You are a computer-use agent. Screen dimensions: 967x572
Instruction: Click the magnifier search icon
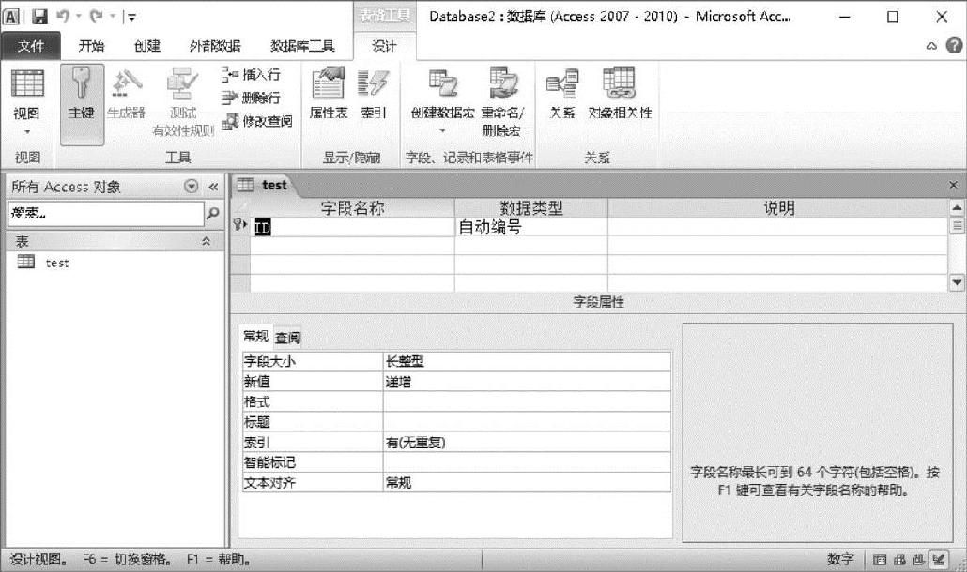pos(213,213)
